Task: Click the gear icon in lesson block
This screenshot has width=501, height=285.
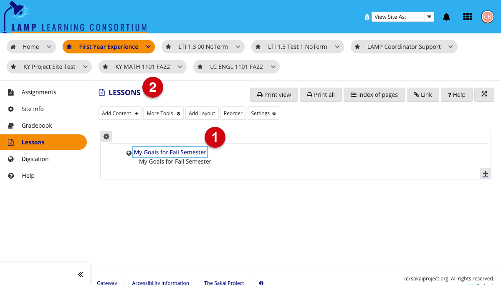Action: [x=106, y=136]
